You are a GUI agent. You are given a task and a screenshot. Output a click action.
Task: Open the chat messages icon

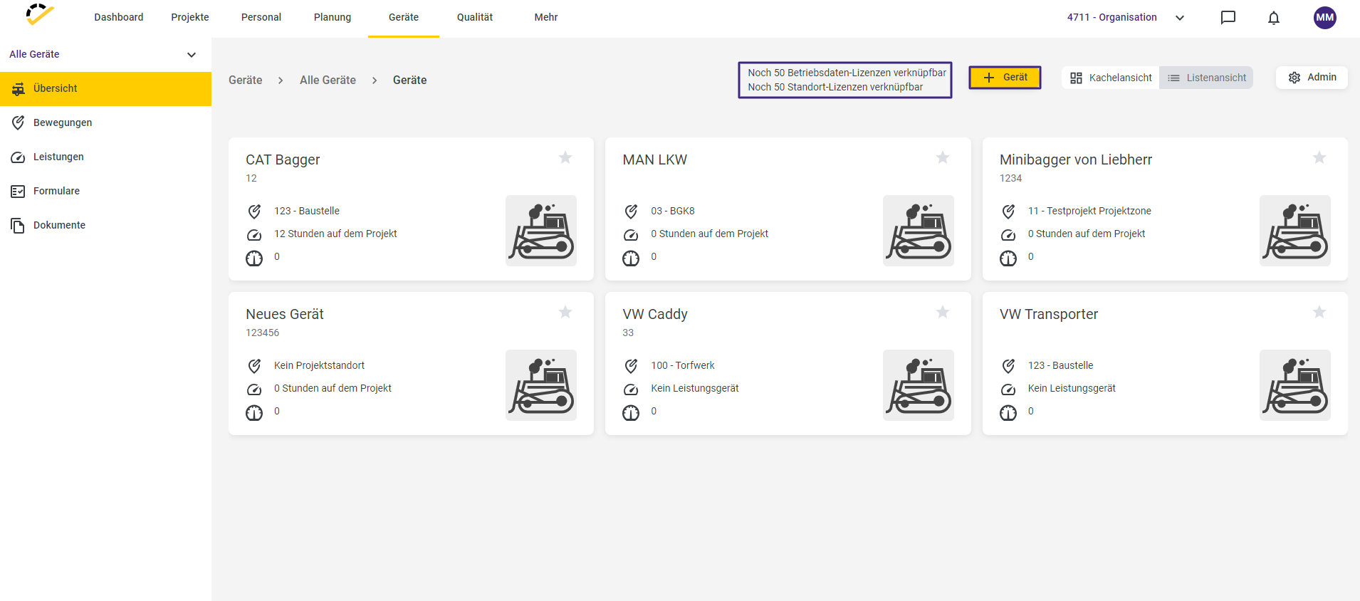1228,18
